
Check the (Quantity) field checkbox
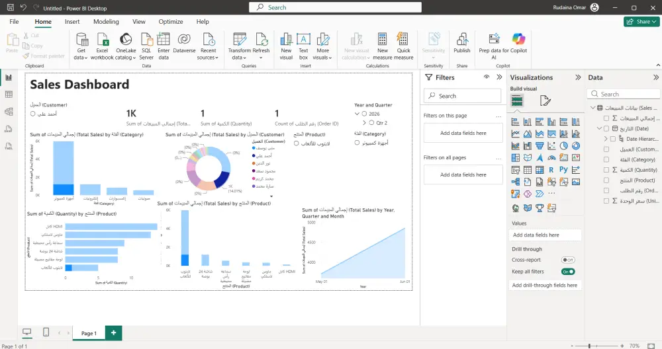pos(606,170)
